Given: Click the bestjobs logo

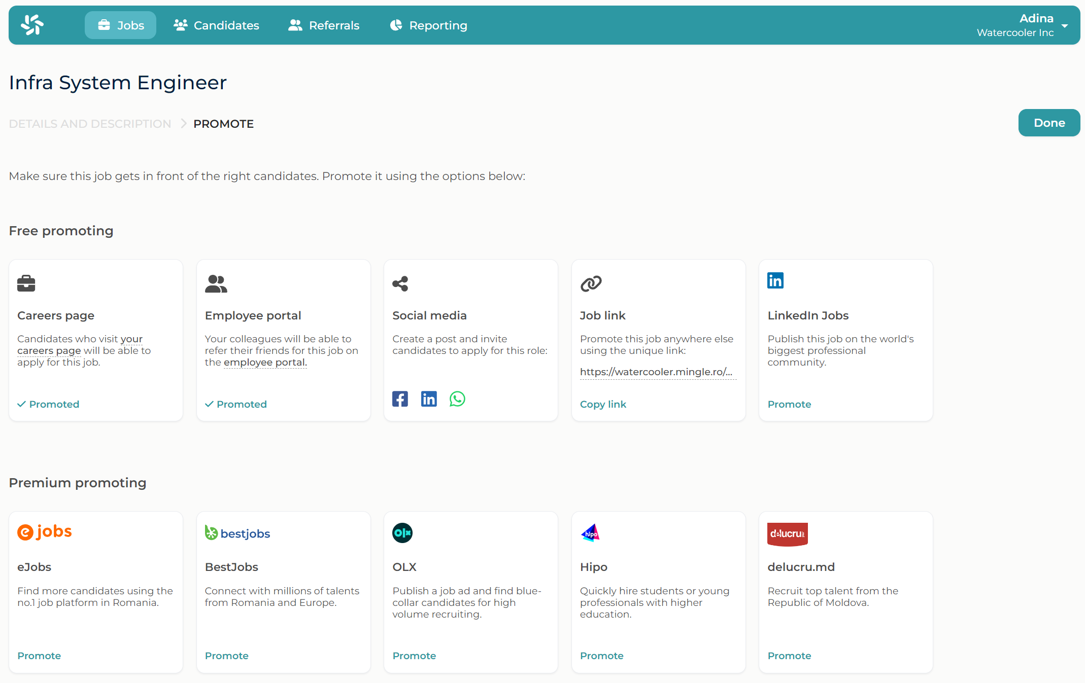Looking at the screenshot, I should click(238, 533).
